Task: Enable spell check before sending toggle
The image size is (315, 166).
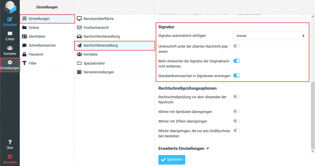Action: click(x=237, y=96)
